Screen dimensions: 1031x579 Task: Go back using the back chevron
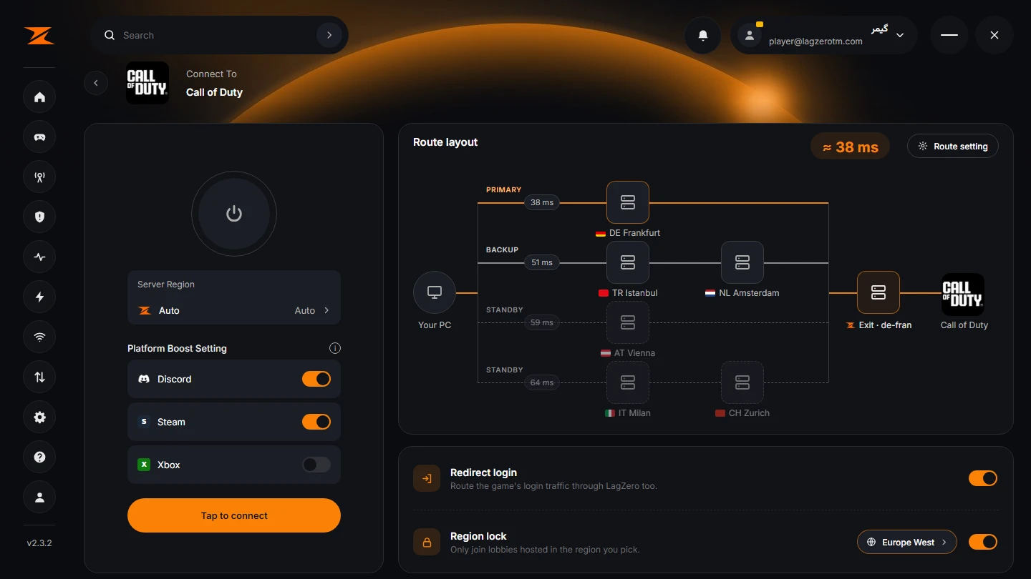[96, 83]
